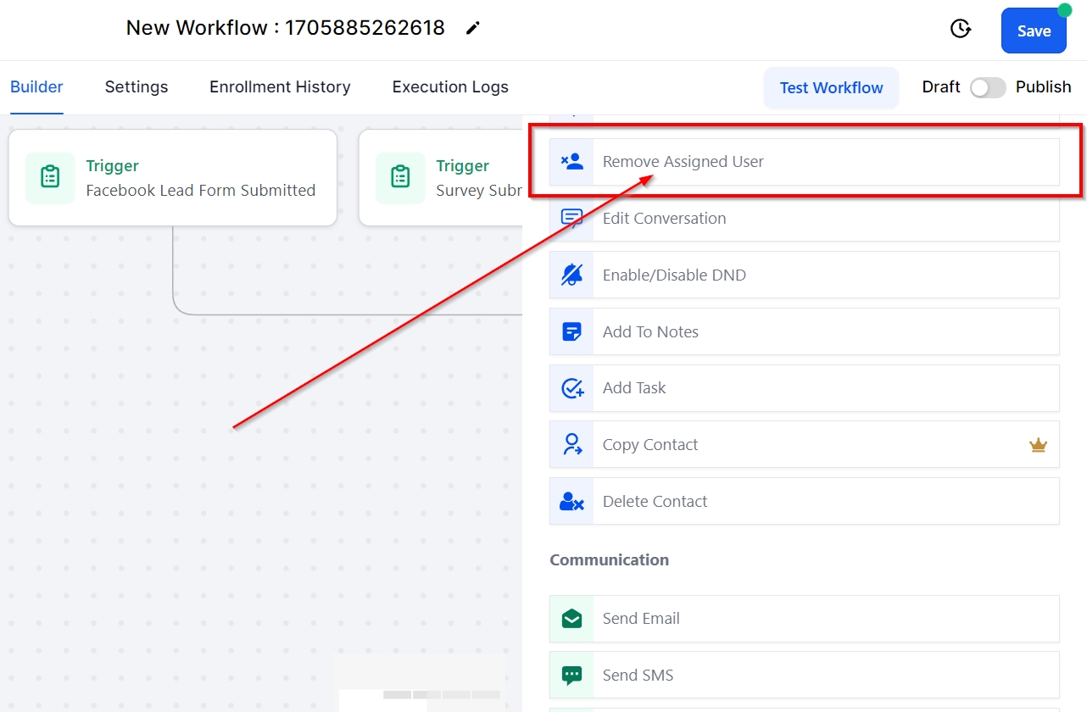The height and width of the screenshot is (712, 1087).
Task: Toggle the Draft/Publish switch
Action: (x=988, y=87)
